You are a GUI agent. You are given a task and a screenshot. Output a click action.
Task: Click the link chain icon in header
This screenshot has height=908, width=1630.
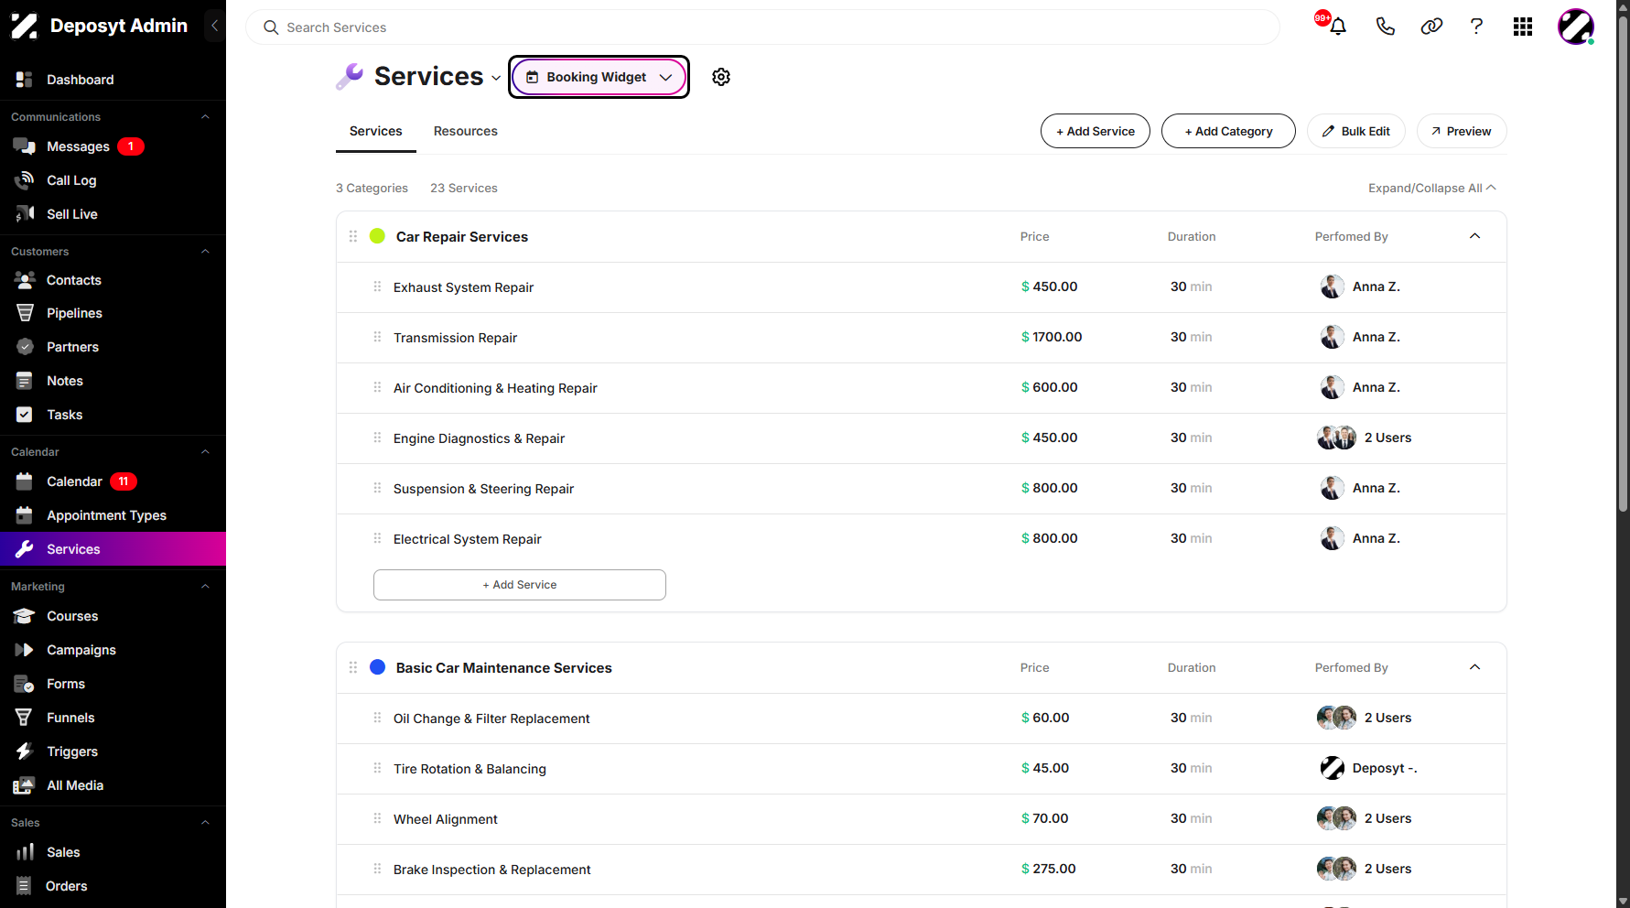(1431, 27)
